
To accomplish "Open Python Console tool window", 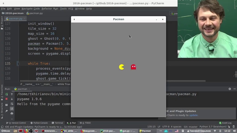I will click(39, 123).
